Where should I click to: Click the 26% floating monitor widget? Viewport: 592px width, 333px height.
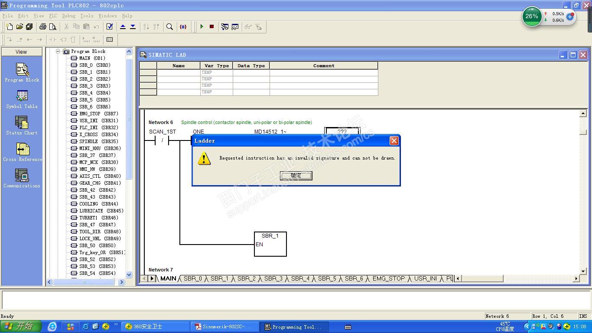tap(532, 16)
